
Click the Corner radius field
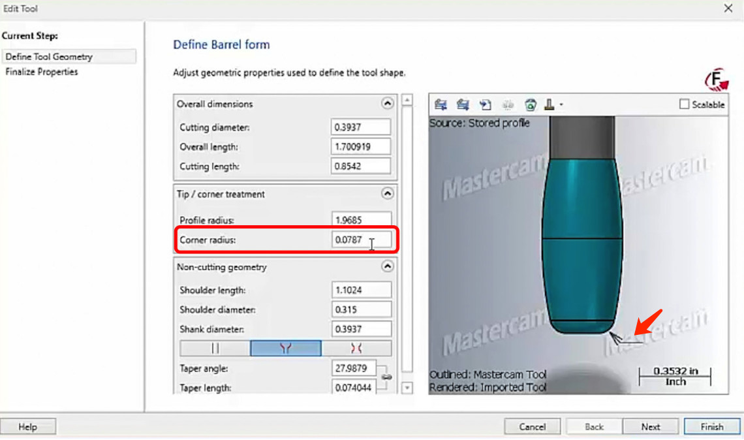click(362, 240)
